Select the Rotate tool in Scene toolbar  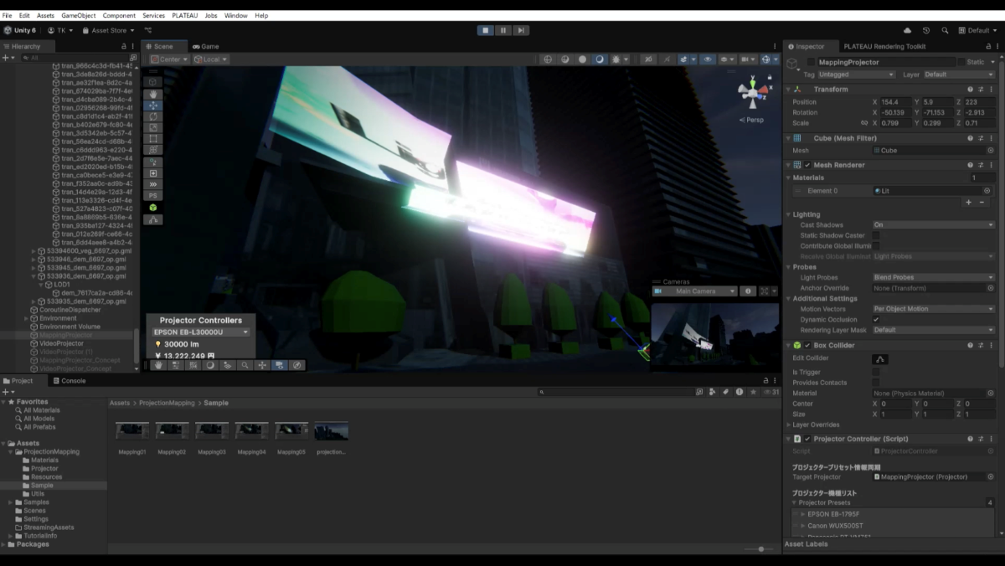click(153, 116)
